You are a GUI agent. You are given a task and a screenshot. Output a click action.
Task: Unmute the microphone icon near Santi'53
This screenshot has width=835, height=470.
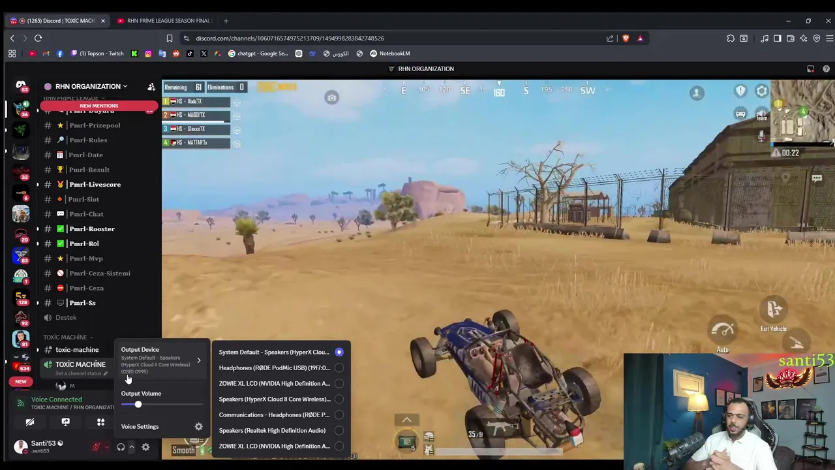[97, 447]
